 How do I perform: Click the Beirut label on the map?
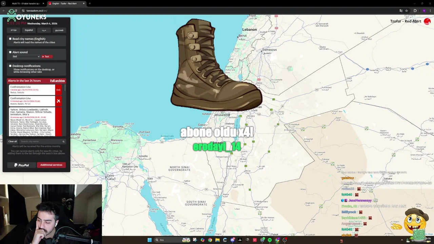point(242,36)
